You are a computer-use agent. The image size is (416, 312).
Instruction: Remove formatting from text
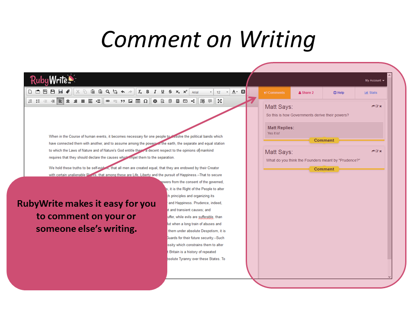pos(140,92)
